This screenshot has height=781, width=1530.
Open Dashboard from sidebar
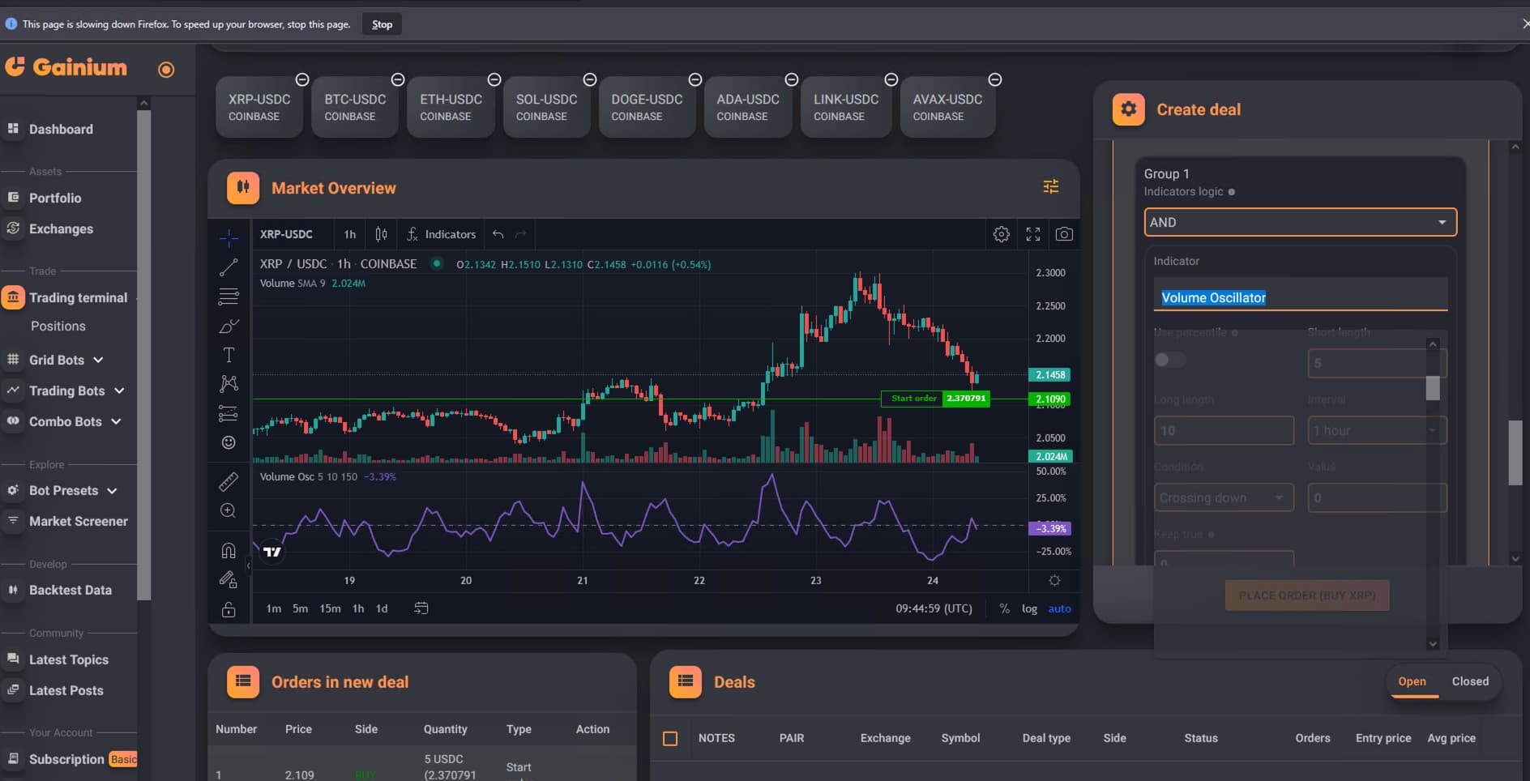coord(61,129)
